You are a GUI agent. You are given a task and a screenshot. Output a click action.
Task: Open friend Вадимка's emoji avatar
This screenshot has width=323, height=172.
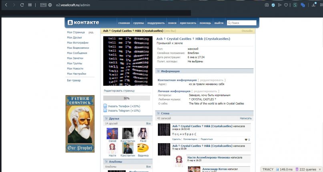[x=143, y=148]
